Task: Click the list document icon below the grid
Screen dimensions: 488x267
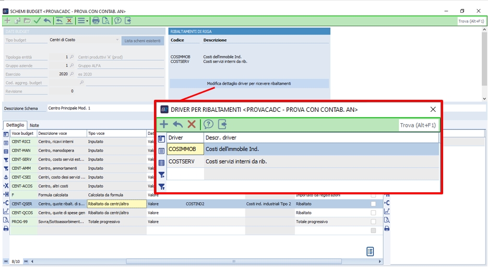Action: click(370, 251)
